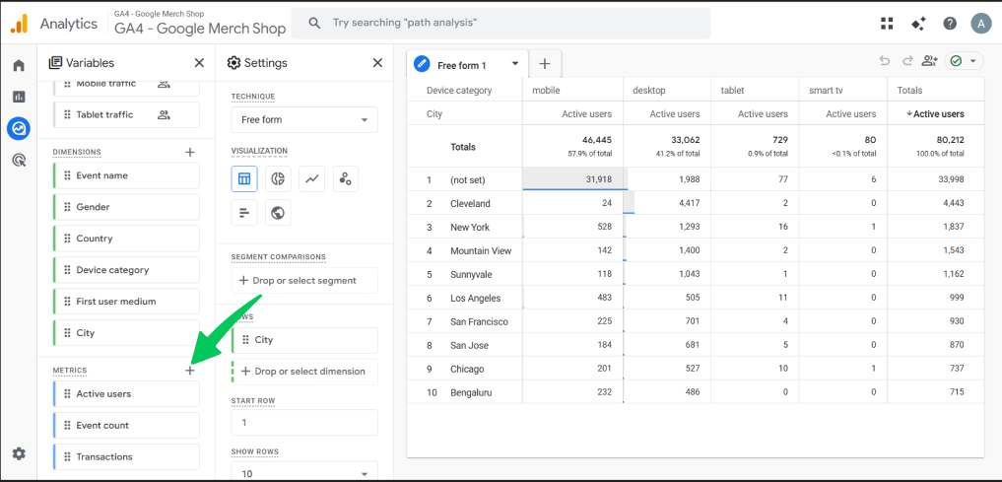Click the smart tv column header
The image size is (1002, 482).
tap(826, 90)
